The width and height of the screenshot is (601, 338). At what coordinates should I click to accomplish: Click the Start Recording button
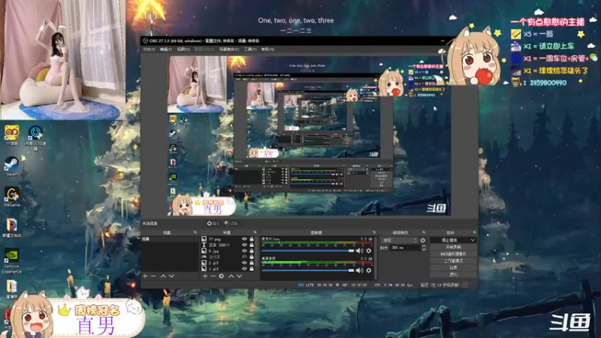click(454, 247)
